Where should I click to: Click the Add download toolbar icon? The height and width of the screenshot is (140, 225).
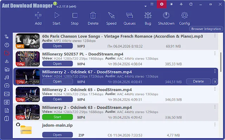38,15
